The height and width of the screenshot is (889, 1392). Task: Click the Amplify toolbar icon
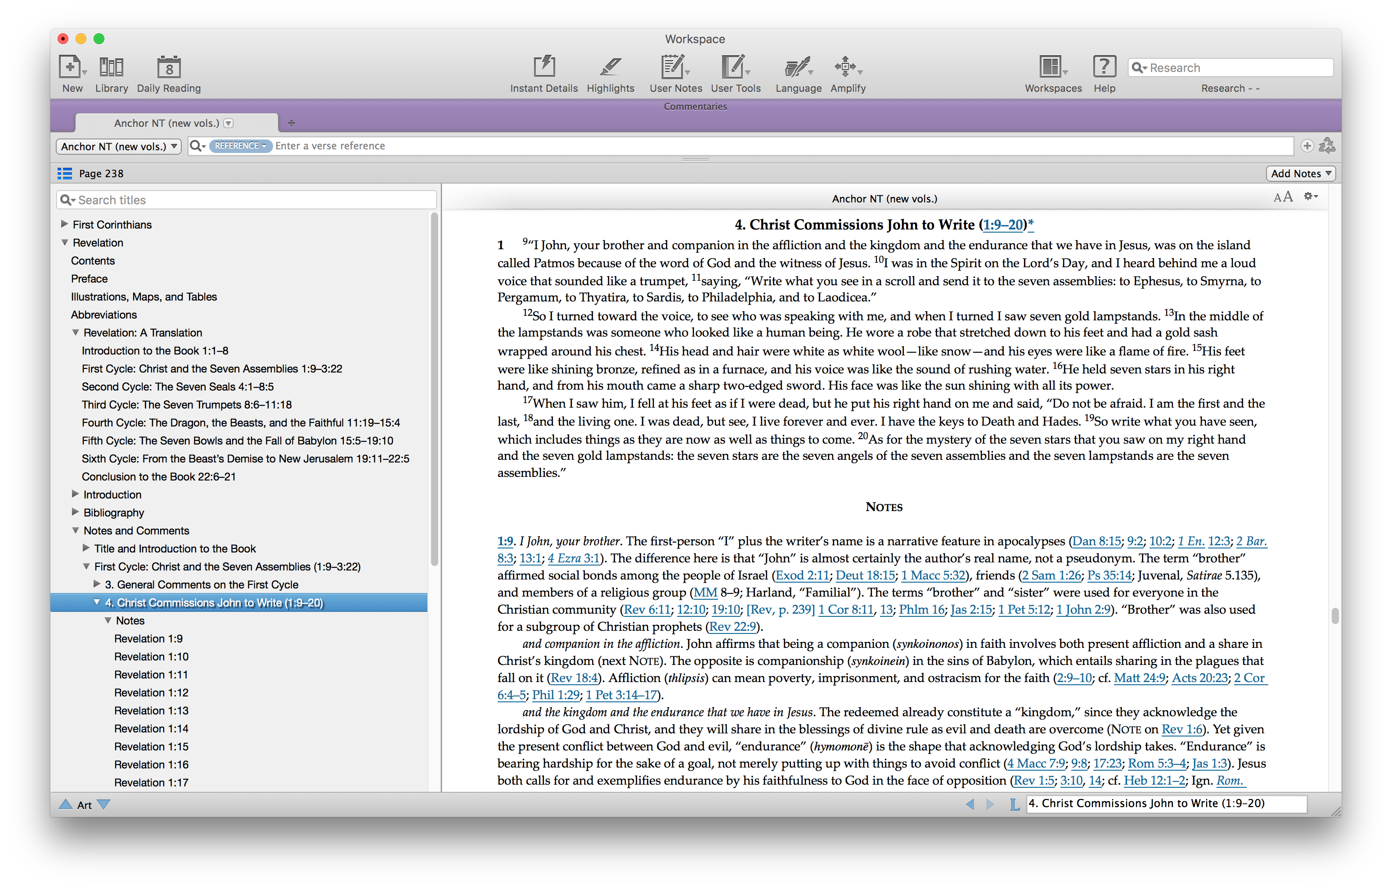point(846,67)
